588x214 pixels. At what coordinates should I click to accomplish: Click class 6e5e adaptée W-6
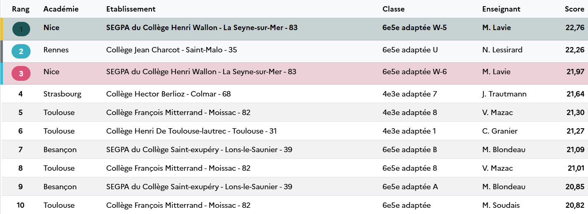point(415,72)
